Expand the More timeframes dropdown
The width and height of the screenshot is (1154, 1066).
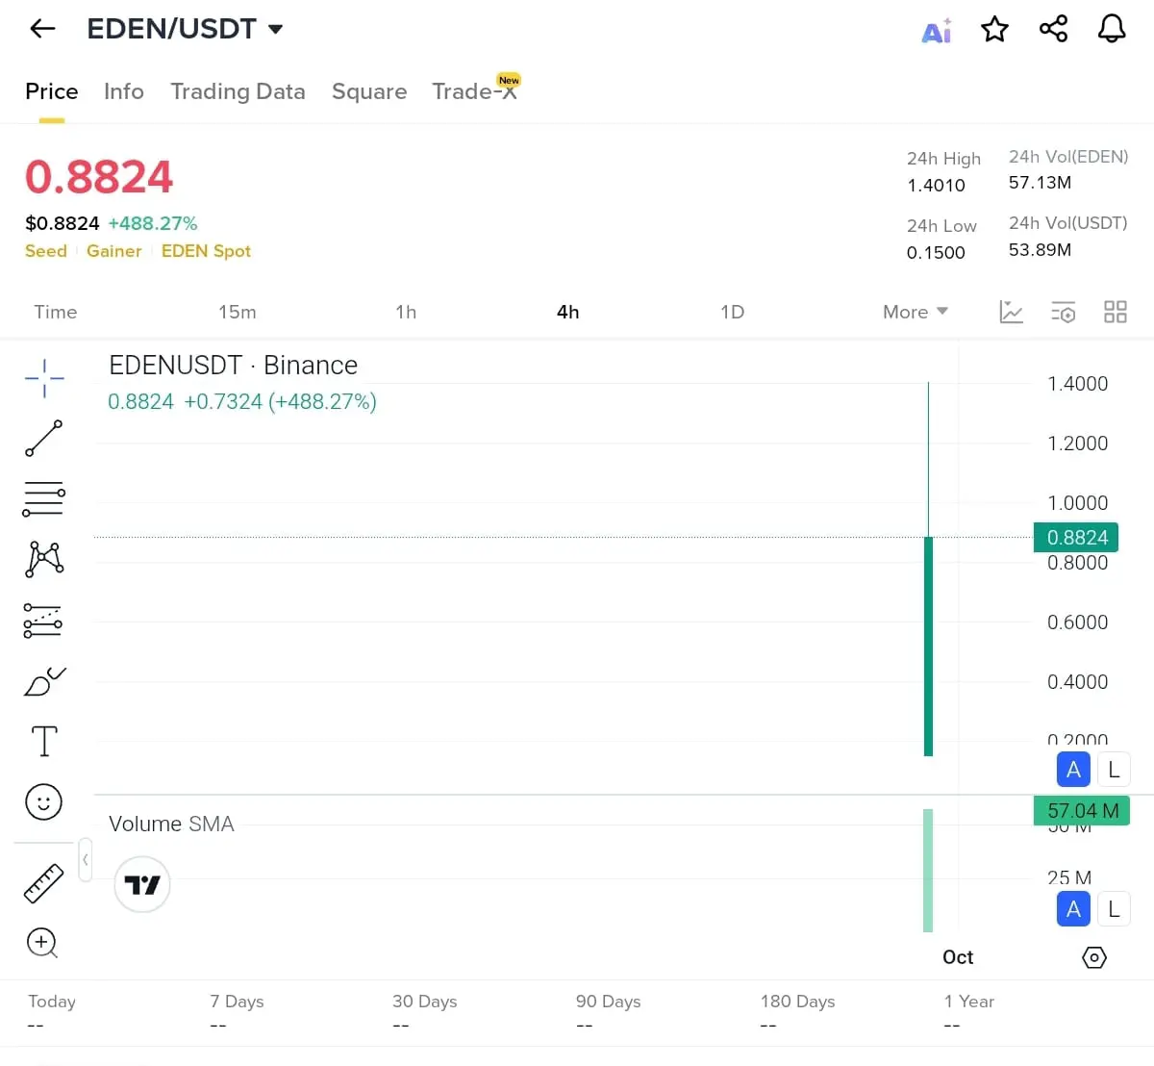tap(916, 312)
